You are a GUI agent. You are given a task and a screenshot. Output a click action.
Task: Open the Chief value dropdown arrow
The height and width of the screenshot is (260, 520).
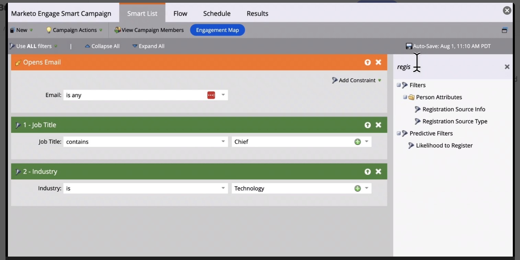pos(367,142)
